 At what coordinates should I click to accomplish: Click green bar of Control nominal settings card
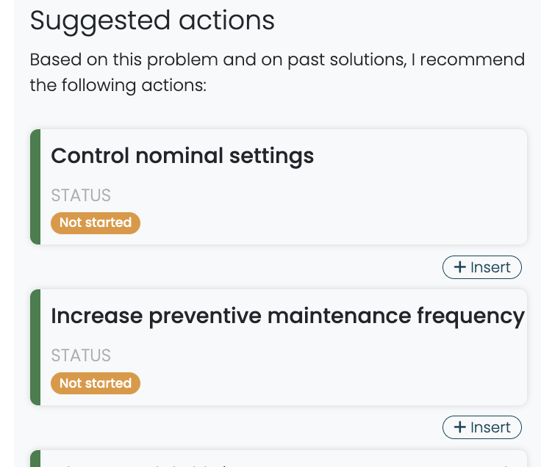(35, 187)
